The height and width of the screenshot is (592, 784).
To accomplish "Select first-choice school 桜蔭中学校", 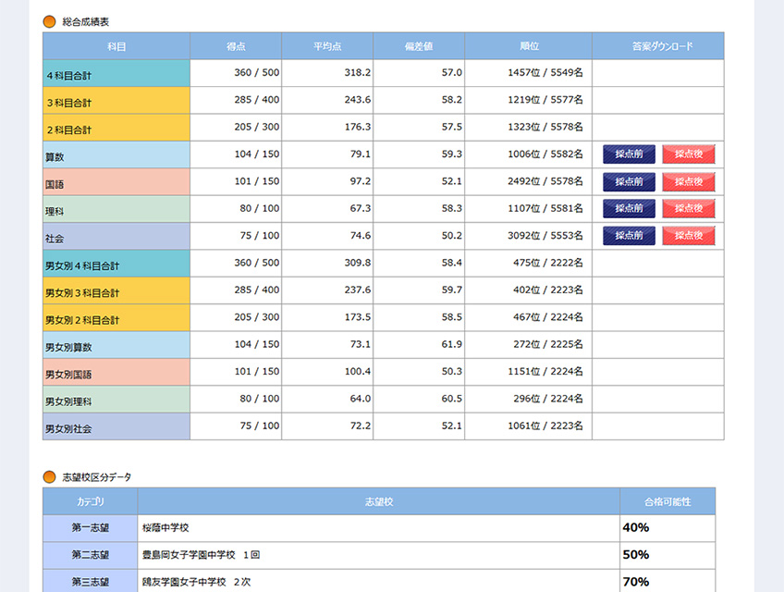I will (165, 528).
